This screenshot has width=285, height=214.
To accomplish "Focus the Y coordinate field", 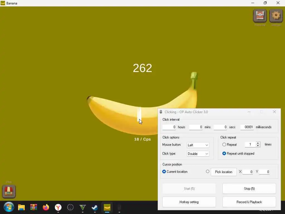I will [264, 172].
